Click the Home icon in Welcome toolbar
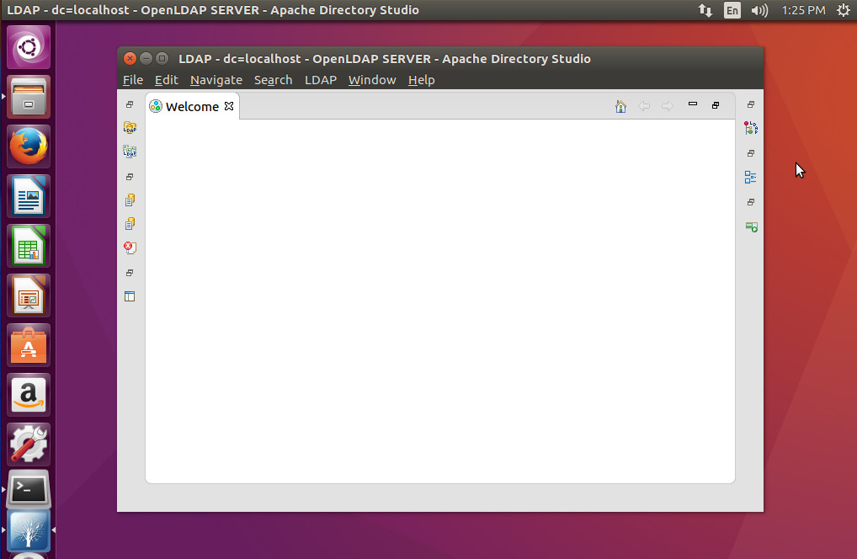857x559 pixels. pos(620,106)
